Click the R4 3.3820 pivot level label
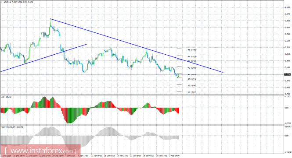This screenshot has width=292, height=158. coord(192,56)
